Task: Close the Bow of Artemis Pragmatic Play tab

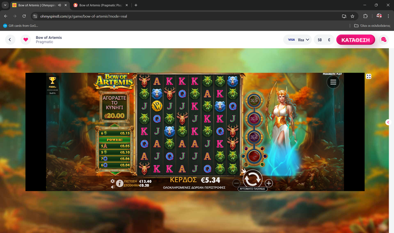Action: click(127, 5)
